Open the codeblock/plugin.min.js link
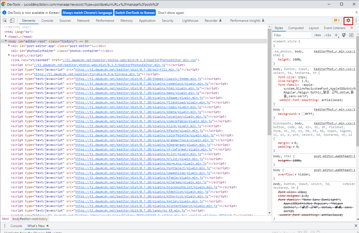Screen dimensions: 359x233 tap(142, 84)
